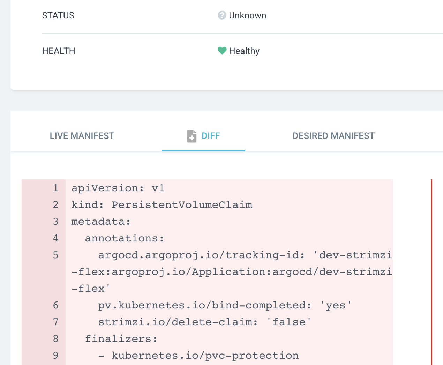
Task: Switch to the Desired Manifest tab
Action: 333,136
